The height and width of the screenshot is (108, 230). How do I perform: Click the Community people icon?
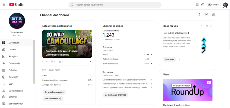pos(4,63)
